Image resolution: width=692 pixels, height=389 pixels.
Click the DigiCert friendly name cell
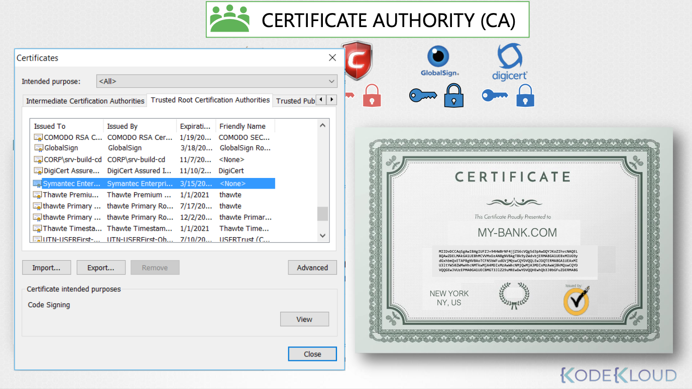click(232, 171)
